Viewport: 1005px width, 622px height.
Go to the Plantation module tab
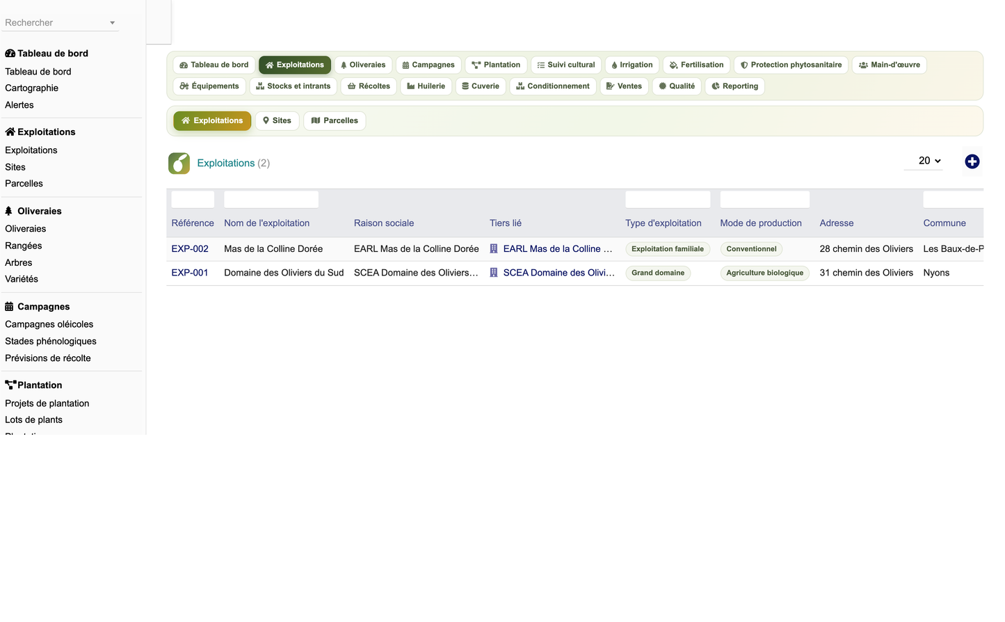[x=496, y=65]
